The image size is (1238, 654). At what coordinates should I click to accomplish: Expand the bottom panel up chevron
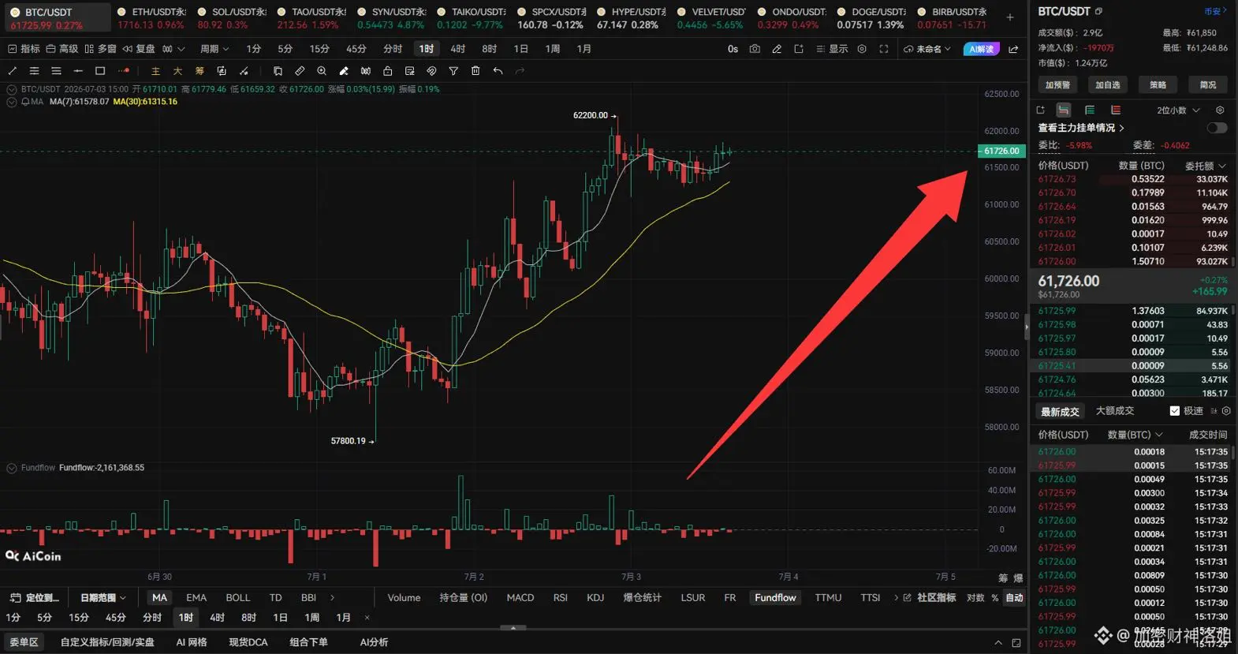(x=997, y=643)
